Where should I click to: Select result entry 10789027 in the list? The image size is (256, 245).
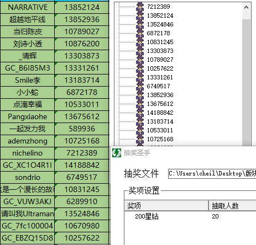[160, 60]
